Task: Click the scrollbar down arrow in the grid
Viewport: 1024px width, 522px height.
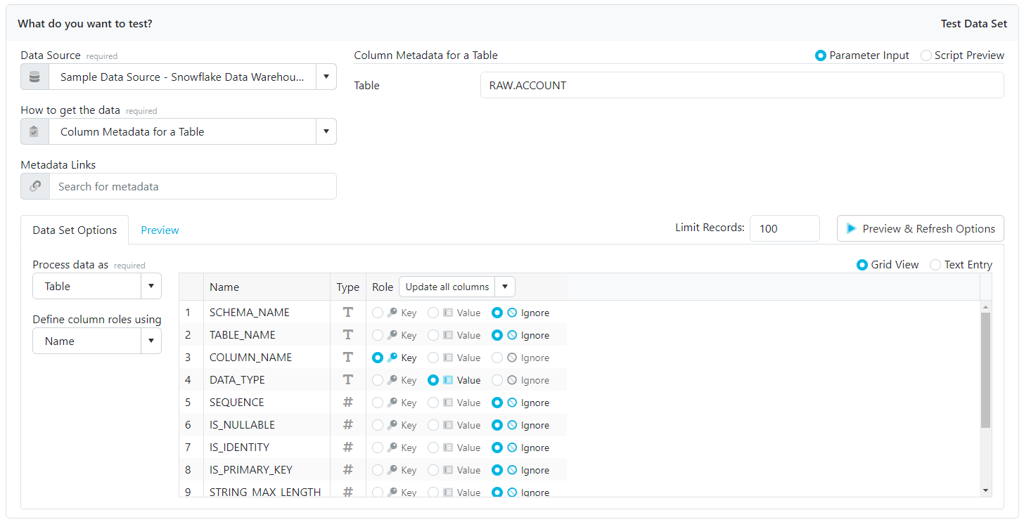Action: coord(985,490)
